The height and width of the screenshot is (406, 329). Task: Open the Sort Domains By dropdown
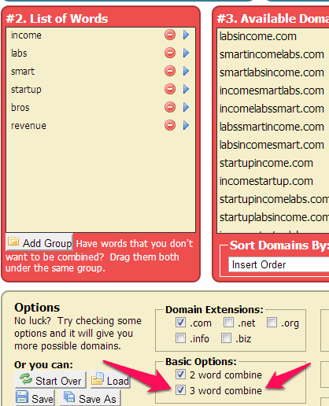pyautogui.click(x=279, y=264)
